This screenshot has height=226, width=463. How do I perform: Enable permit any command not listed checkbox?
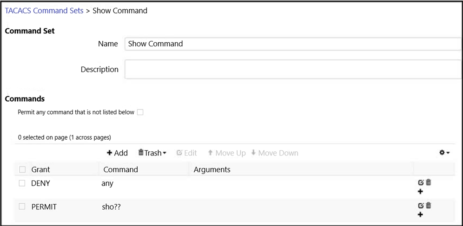(x=140, y=112)
